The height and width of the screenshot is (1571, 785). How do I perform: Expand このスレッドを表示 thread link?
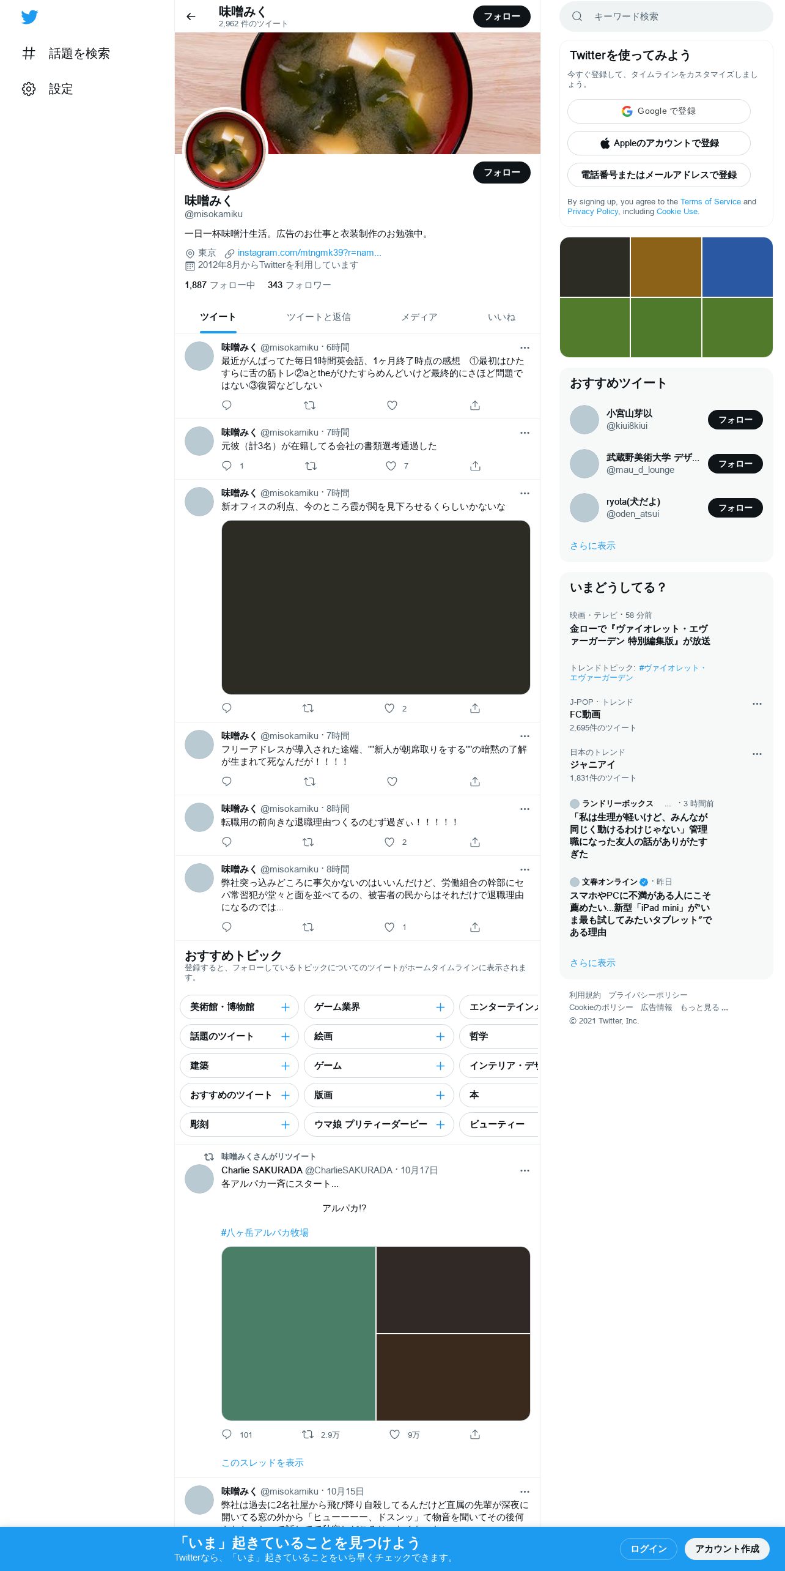262,1463
